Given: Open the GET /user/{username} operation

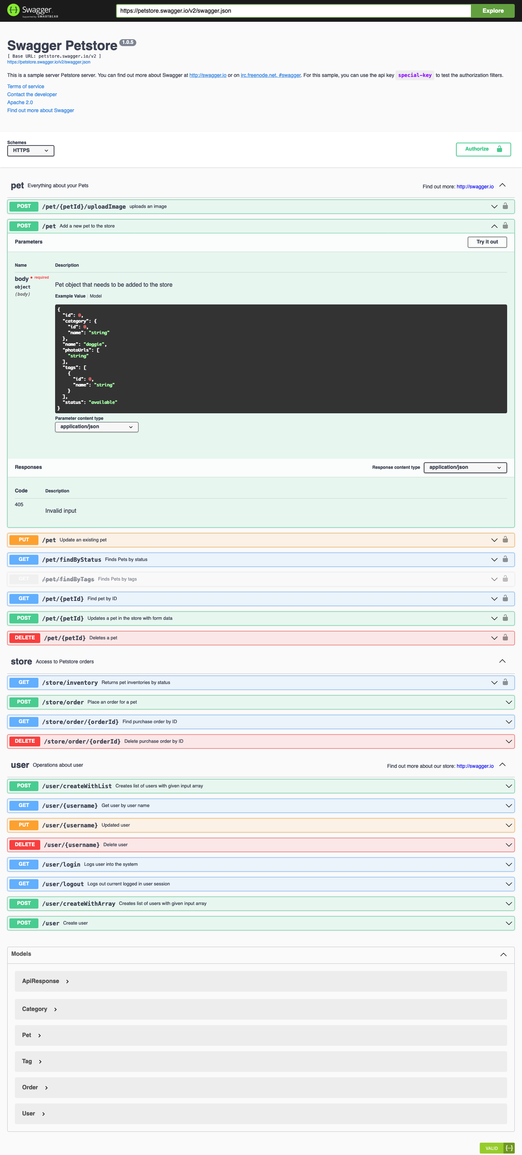Looking at the screenshot, I should click(x=261, y=805).
